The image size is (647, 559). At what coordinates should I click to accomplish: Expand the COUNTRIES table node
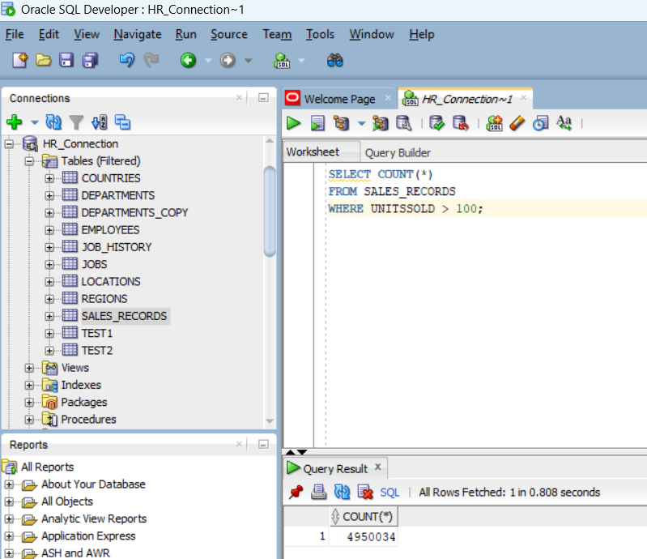click(x=49, y=178)
